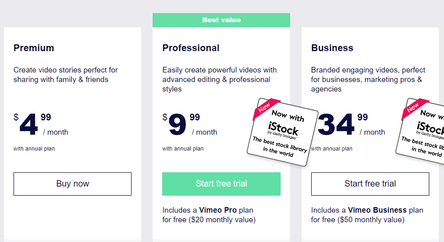The height and width of the screenshot is (242, 444).
Task: Click the Vimeo Pro plan inclusion text
Action: pyautogui.click(x=209, y=215)
